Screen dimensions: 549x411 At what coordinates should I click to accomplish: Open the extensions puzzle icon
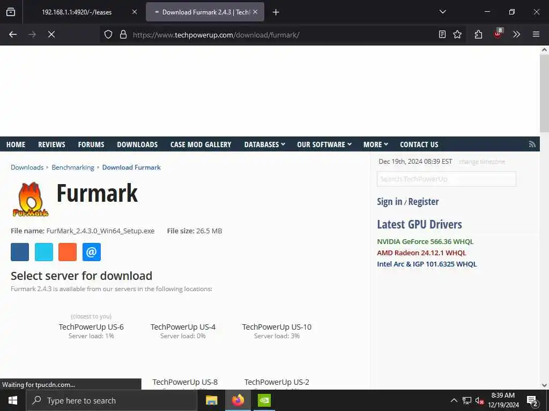478,34
